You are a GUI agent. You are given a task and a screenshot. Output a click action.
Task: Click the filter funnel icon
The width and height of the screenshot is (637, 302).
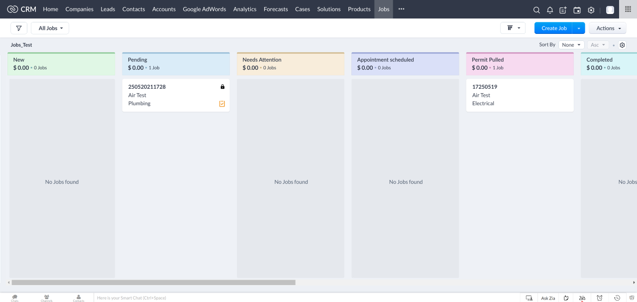click(19, 28)
